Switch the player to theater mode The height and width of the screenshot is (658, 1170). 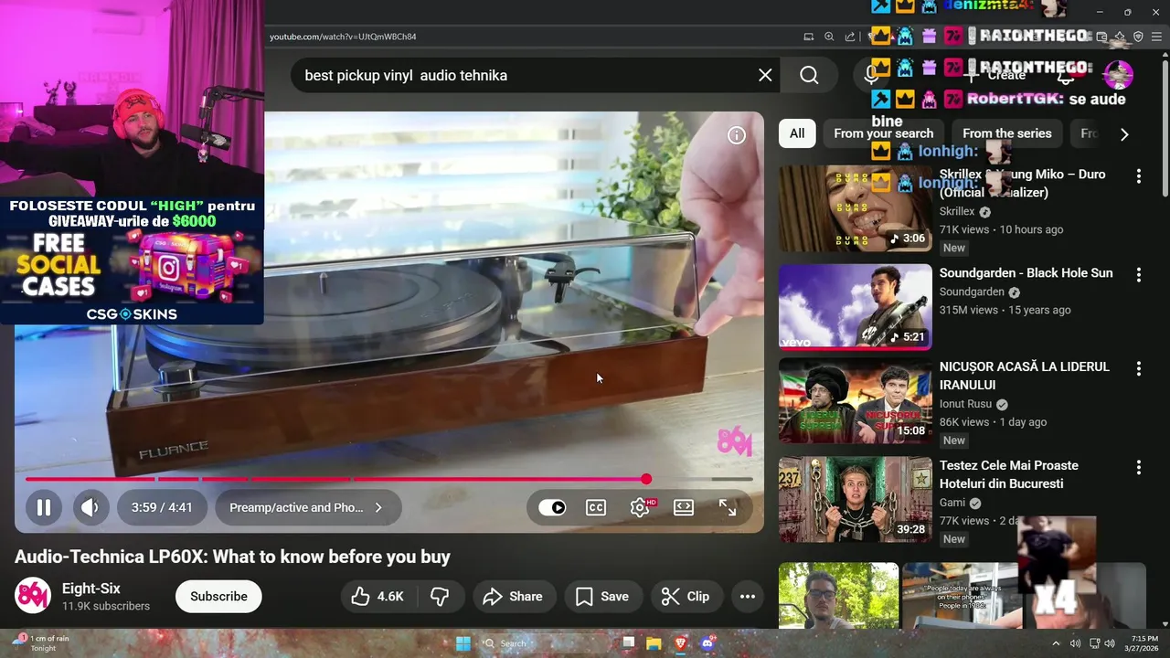pyautogui.click(x=684, y=507)
